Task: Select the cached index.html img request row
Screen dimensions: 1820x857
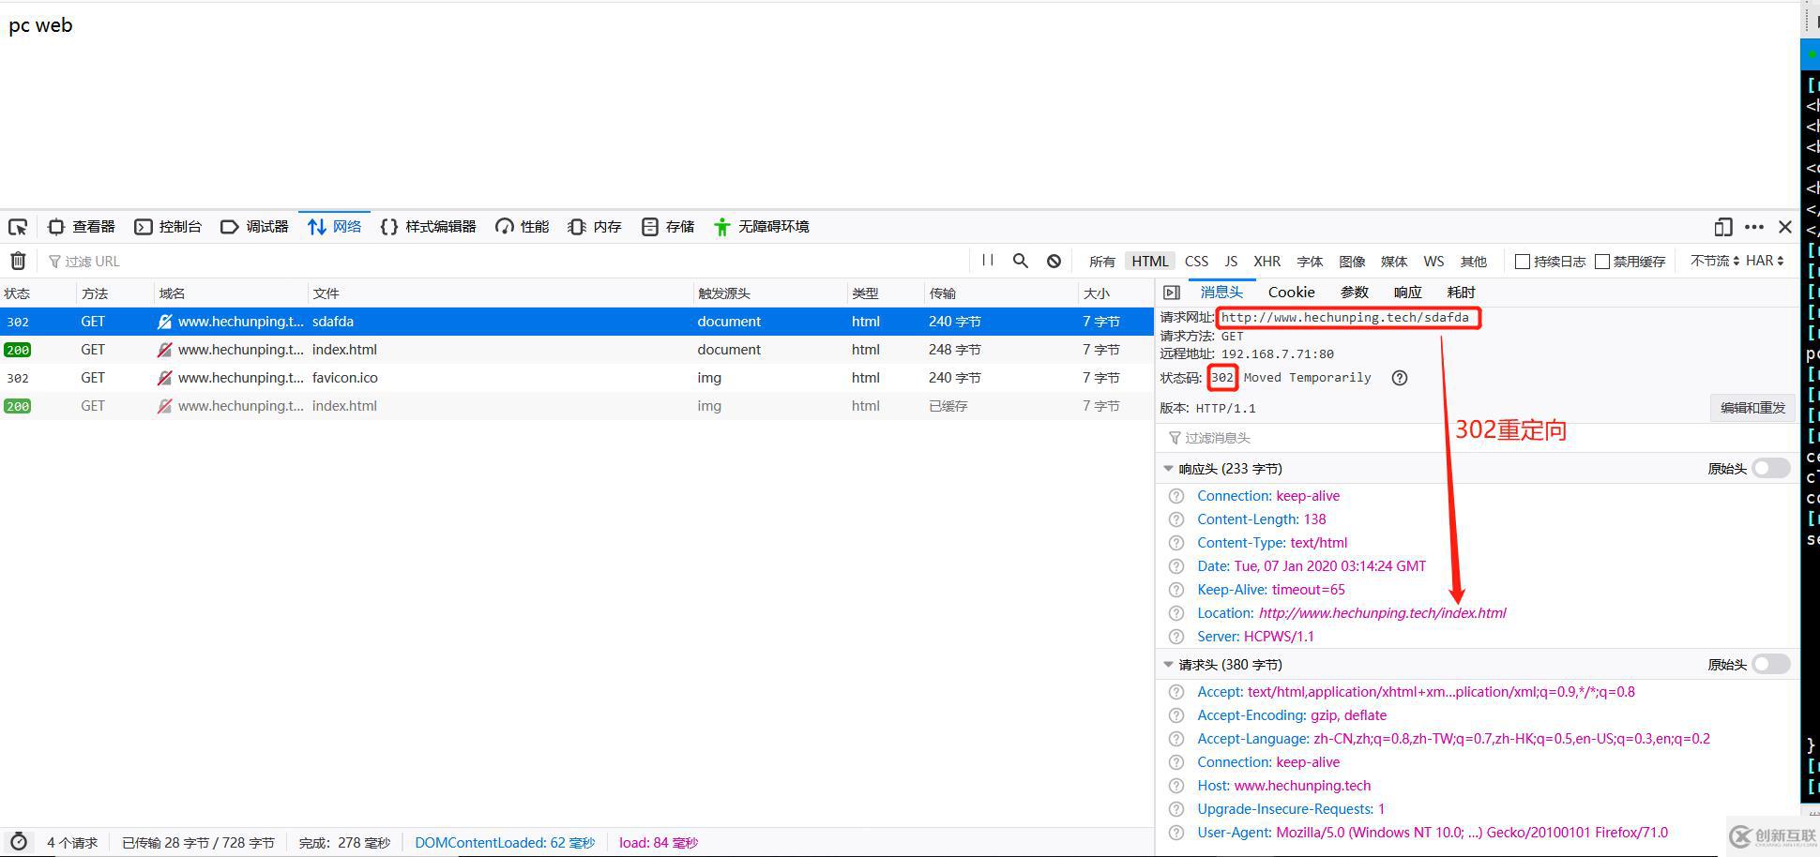Action: [577, 406]
